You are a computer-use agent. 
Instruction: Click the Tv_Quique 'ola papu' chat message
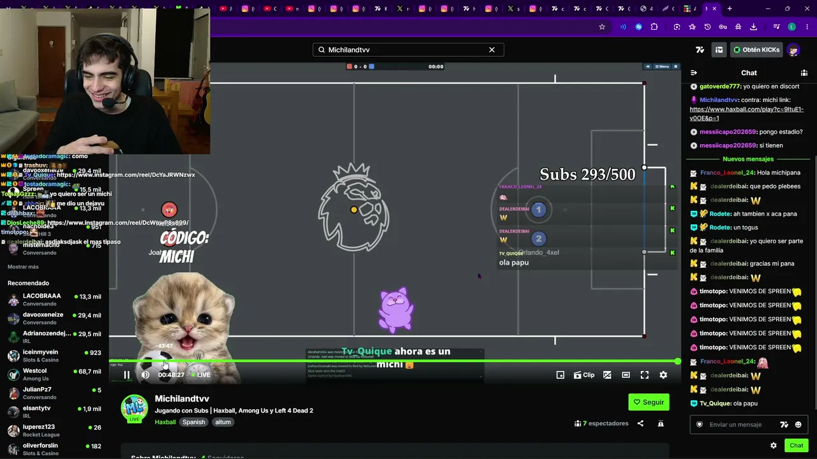pos(724,404)
